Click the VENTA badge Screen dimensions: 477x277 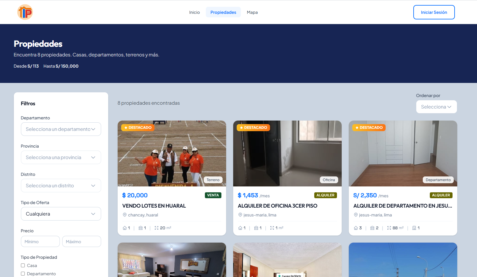tap(213, 195)
